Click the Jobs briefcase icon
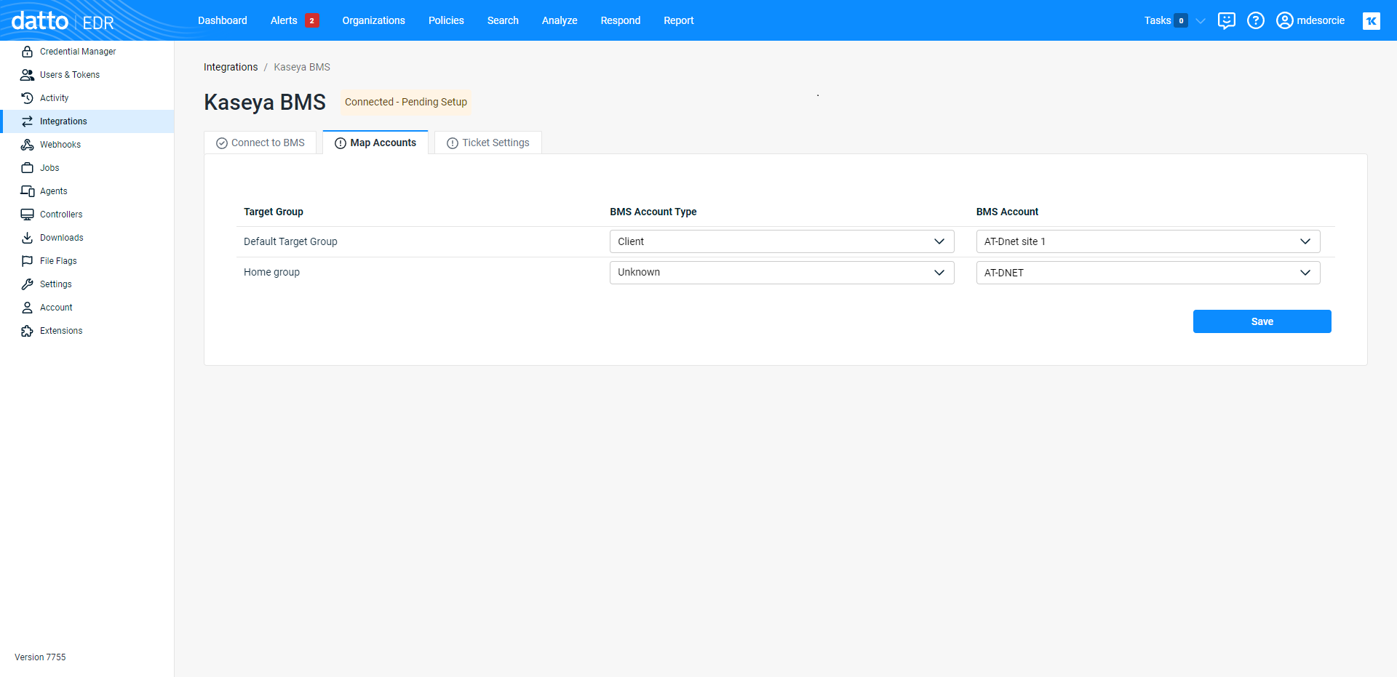The width and height of the screenshot is (1397, 677). (x=27, y=168)
